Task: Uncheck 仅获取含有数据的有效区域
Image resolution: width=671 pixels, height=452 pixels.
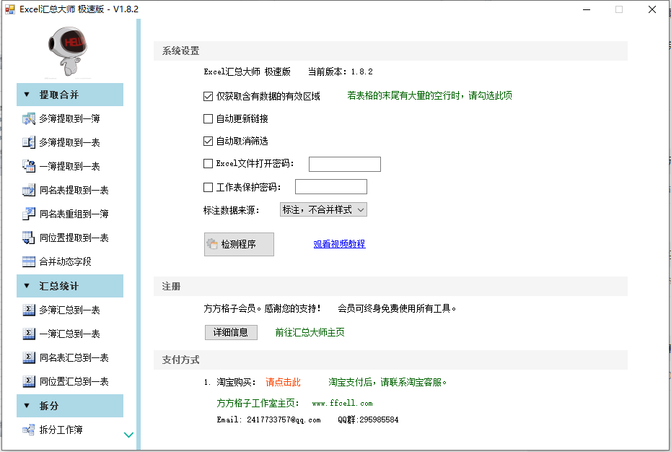Action: pyautogui.click(x=208, y=95)
